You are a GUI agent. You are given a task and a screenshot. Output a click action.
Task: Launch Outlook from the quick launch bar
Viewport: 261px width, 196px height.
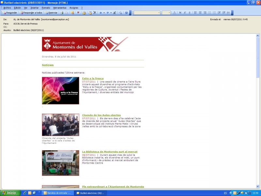point(30,193)
